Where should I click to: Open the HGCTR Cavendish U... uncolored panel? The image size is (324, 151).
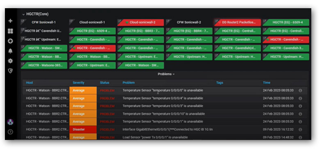point(44,31)
